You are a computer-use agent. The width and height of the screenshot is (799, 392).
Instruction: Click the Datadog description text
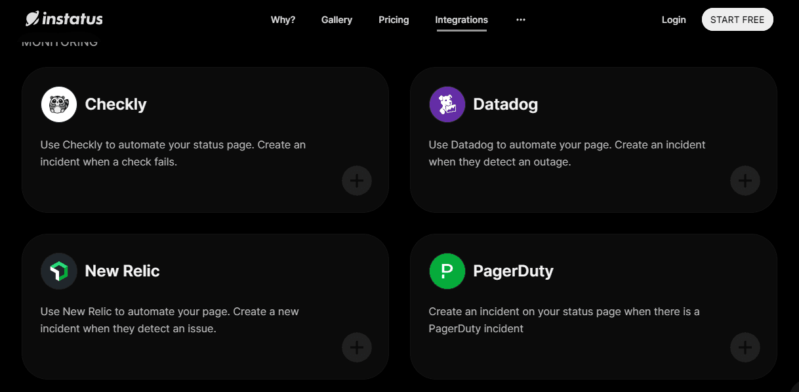(x=567, y=153)
